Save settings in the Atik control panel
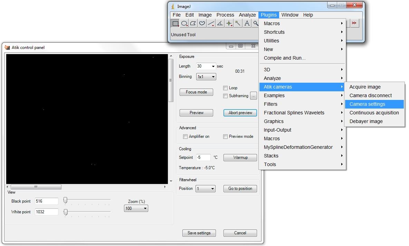Screen dimensions: 409x246 [199, 233]
